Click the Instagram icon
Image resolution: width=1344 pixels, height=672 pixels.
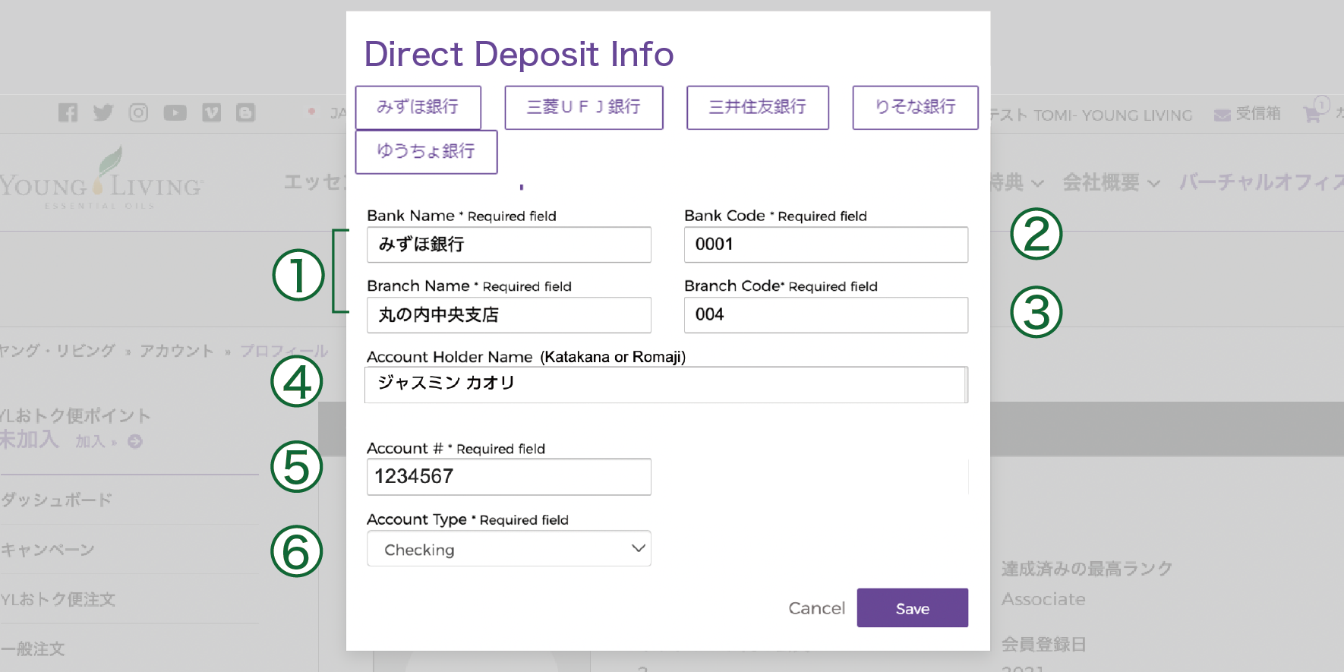click(138, 113)
